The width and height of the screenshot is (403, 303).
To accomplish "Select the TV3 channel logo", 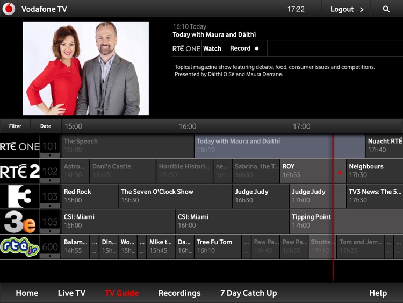I will coord(20,196).
